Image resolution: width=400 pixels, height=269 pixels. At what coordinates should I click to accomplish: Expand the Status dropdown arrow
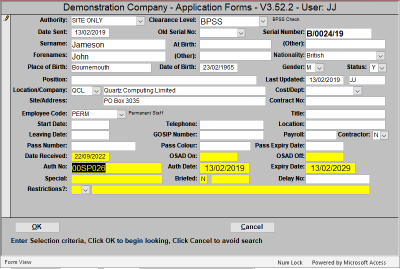pos(382,67)
